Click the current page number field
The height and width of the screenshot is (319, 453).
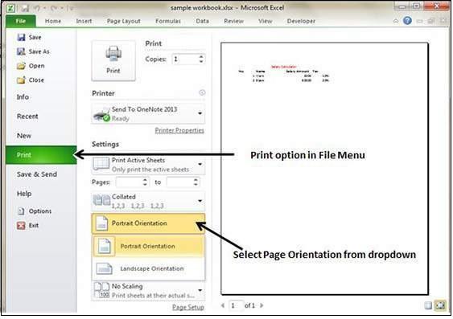[x=236, y=305]
